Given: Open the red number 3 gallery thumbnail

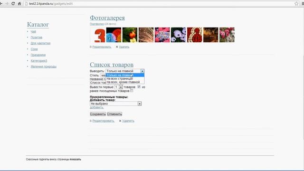Looking at the screenshot, I should 97,35.
